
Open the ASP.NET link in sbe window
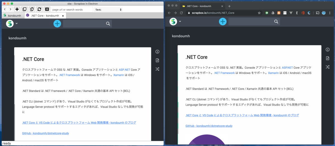pyautogui.click(x=125, y=70)
